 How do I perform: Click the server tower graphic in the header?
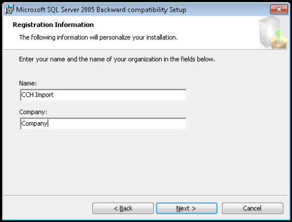269,31
